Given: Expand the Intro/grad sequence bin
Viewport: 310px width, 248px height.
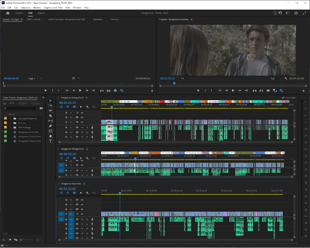Looking at the screenshot, I should point(10,118).
